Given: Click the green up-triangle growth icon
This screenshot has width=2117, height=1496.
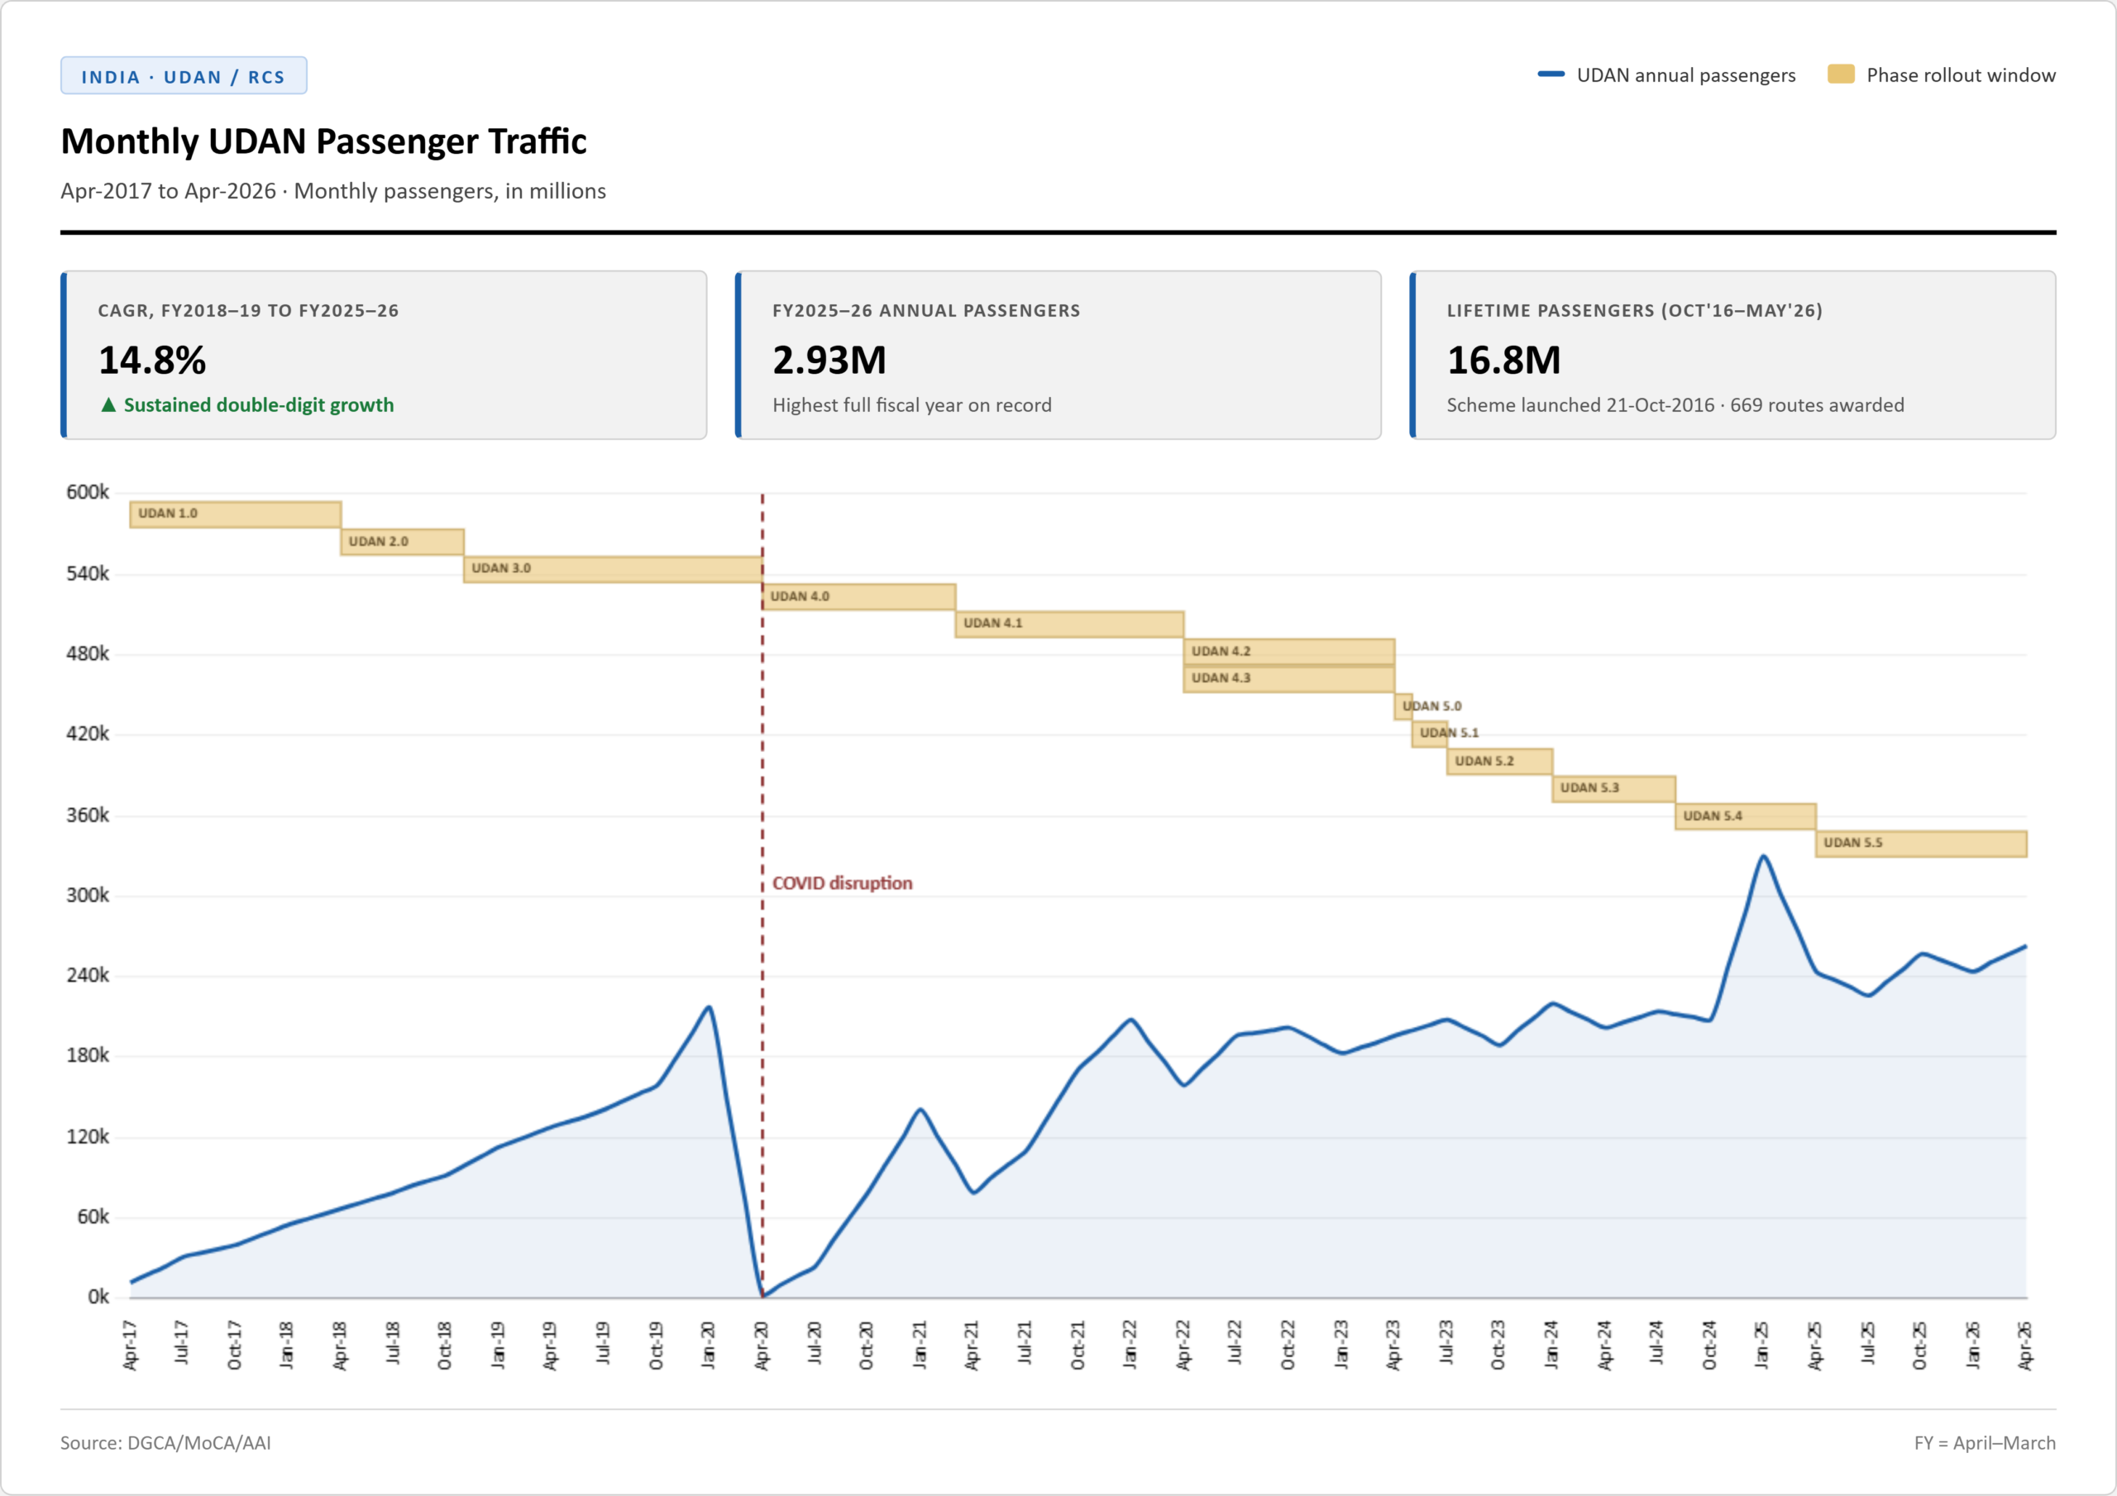Looking at the screenshot, I should tap(109, 405).
